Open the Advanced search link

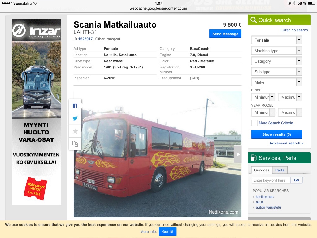click(286, 143)
